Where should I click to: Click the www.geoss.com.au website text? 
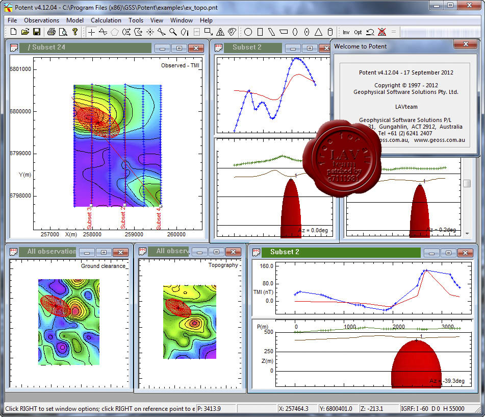click(x=439, y=140)
